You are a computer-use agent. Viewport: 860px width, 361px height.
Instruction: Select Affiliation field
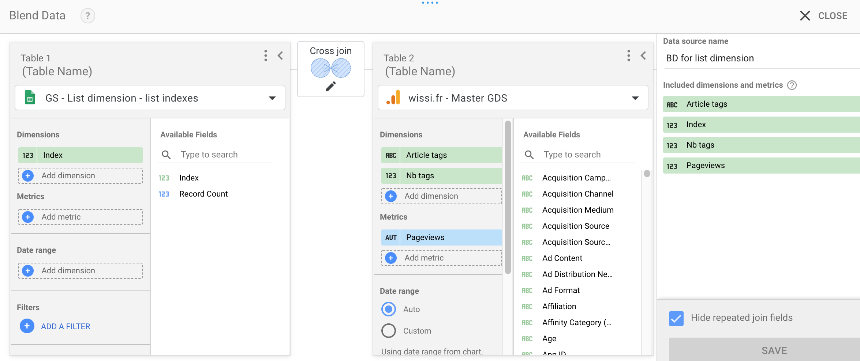[x=559, y=307]
